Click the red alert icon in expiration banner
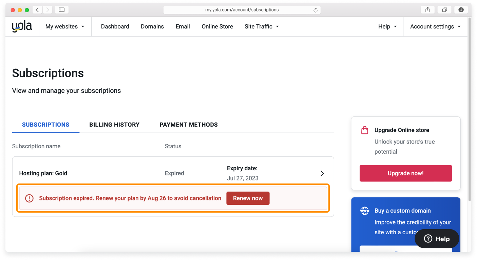The height and width of the screenshot is (260, 477). pos(29,198)
